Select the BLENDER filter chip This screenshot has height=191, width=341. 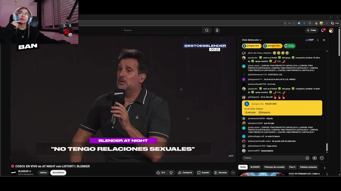[x=255, y=167]
